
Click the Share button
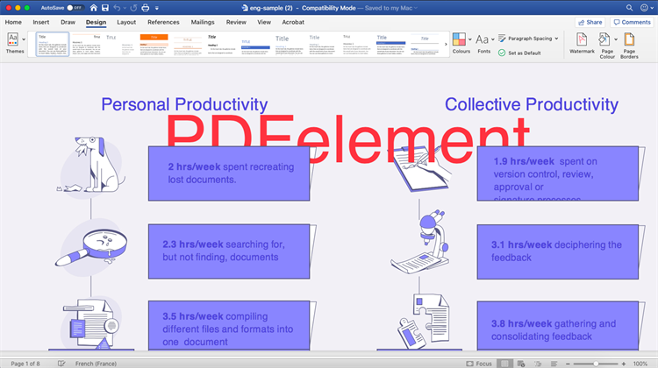tap(590, 22)
